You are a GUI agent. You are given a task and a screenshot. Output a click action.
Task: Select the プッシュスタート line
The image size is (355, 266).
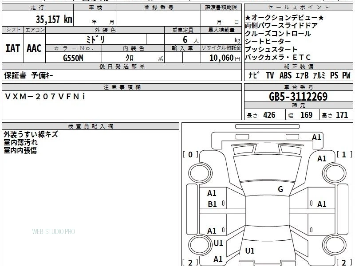click(271, 49)
